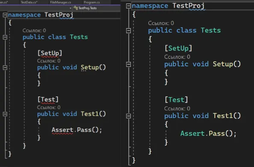254x167 pixels.
Task: Open the dropdown arrow left of TestProj.Tests
Action: tap(70, 8)
